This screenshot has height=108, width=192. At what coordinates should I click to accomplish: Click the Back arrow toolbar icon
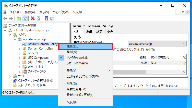point(5,18)
